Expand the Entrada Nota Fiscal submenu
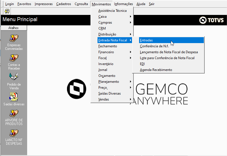Screen dimensions: 227x156 pos(115,40)
